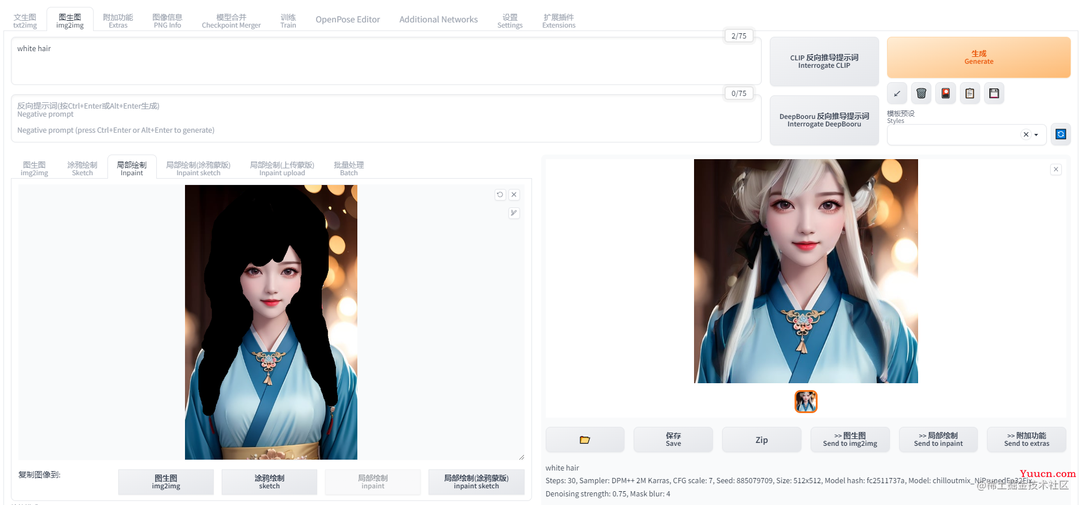Open the Train tab
This screenshot has width=1083, height=505.
pyautogui.click(x=288, y=21)
